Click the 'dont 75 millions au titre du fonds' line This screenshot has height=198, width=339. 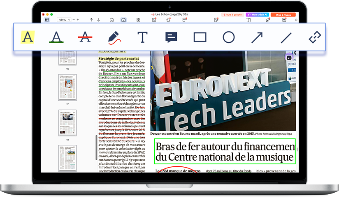click(228, 171)
